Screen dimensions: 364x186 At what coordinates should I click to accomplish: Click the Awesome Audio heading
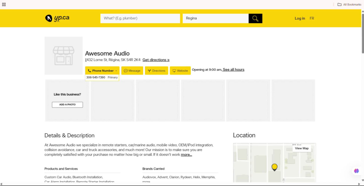click(107, 53)
